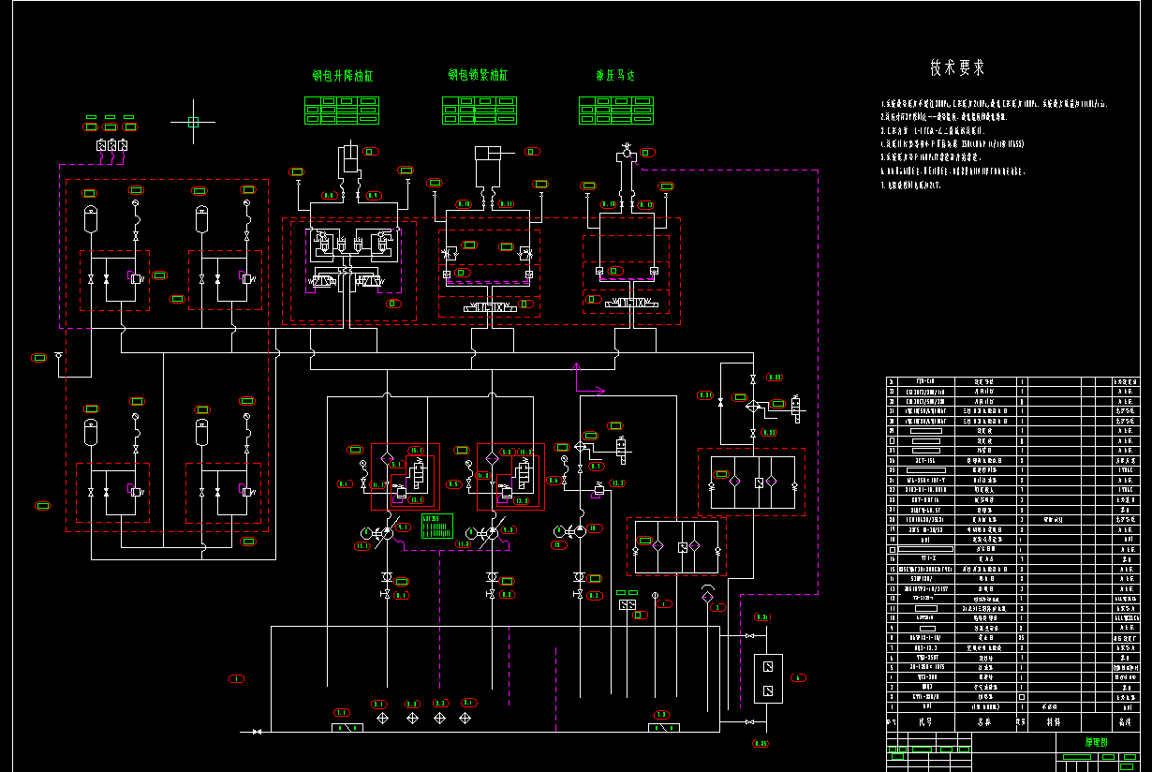Click the 备注 column header in parts list

[x=1126, y=722]
